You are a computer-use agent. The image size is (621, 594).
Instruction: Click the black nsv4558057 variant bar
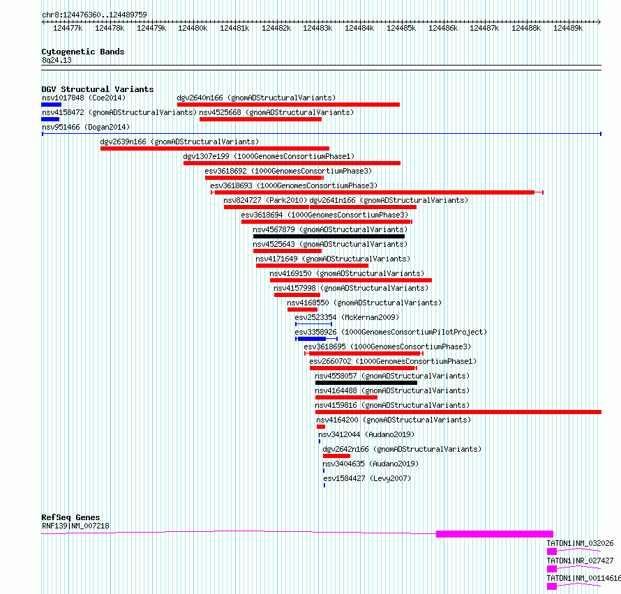pyautogui.click(x=366, y=383)
